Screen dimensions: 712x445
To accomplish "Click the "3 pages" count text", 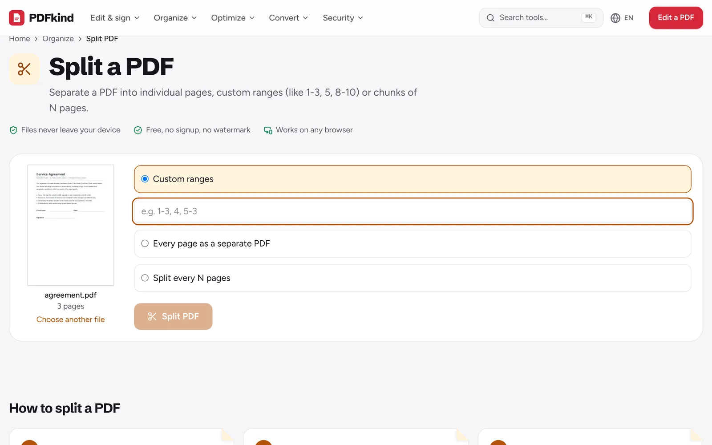I will click(71, 306).
